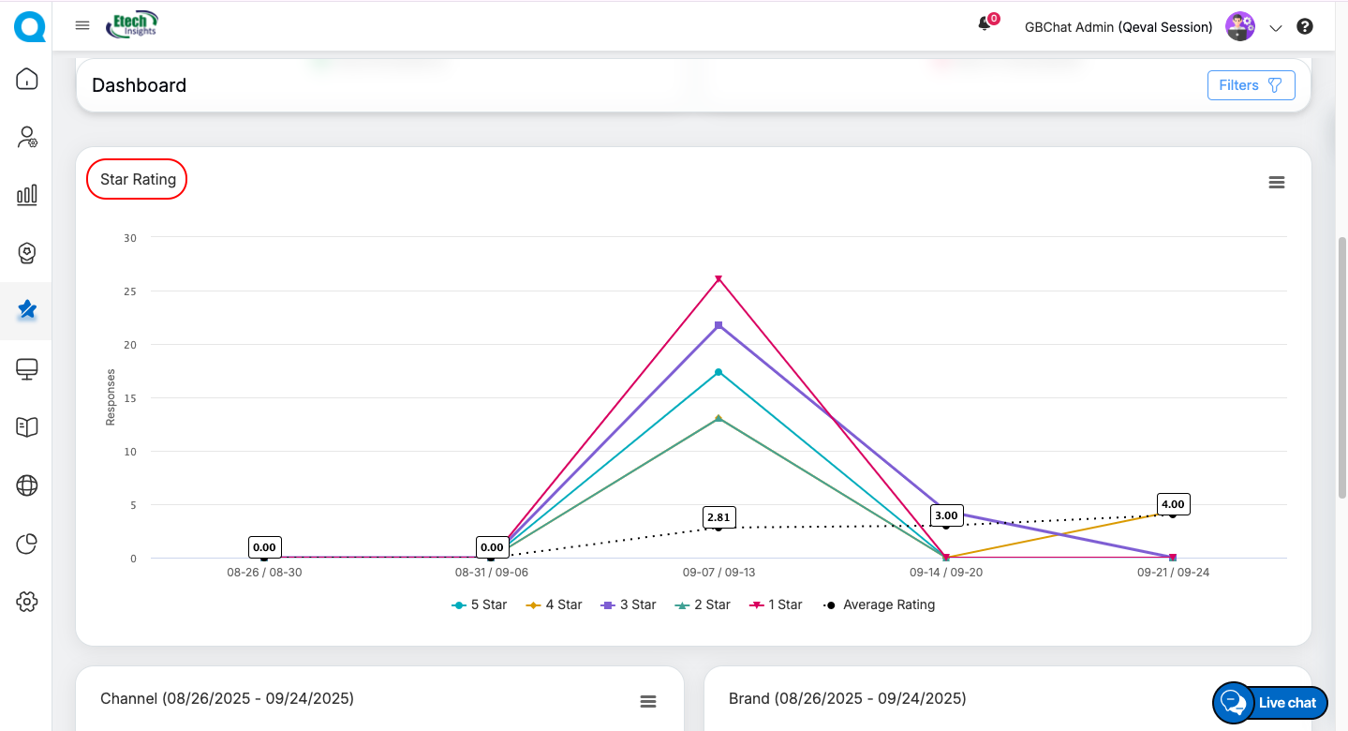The width and height of the screenshot is (1348, 731).
Task: Hide the Average Rating legend series
Action: click(x=879, y=605)
